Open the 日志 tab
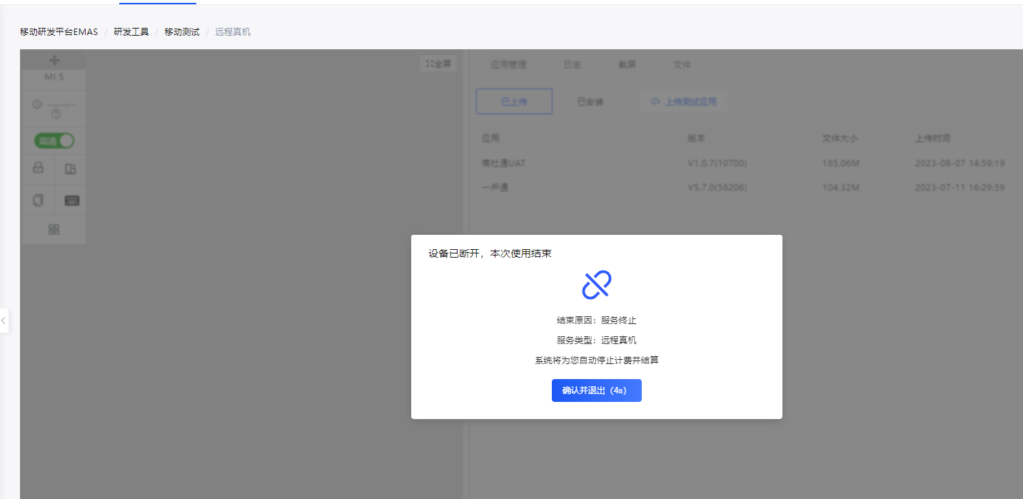The height and width of the screenshot is (499, 1023). pyautogui.click(x=573, y=64)
